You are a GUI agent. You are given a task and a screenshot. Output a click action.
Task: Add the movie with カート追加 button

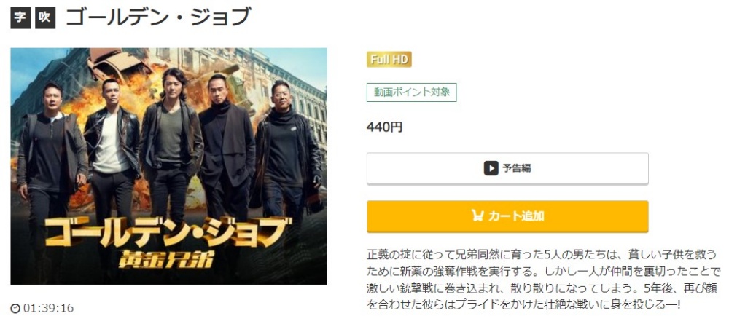click(507, 216)
